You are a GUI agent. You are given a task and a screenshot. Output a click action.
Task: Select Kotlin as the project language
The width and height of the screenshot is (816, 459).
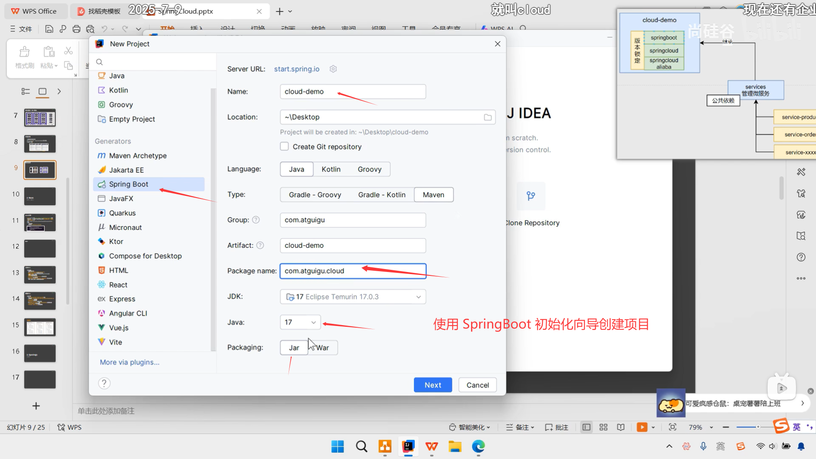coord(331,169)
